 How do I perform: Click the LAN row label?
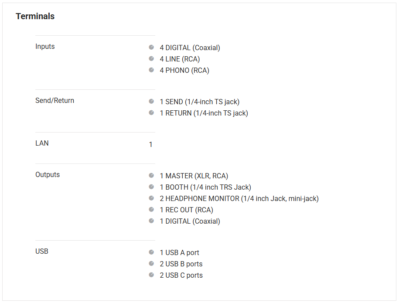[x=42, y=143]
